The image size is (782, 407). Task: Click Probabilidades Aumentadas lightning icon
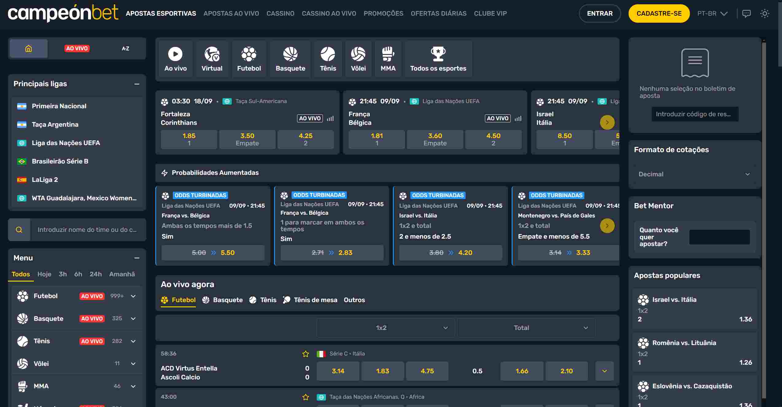click(165, 173)
